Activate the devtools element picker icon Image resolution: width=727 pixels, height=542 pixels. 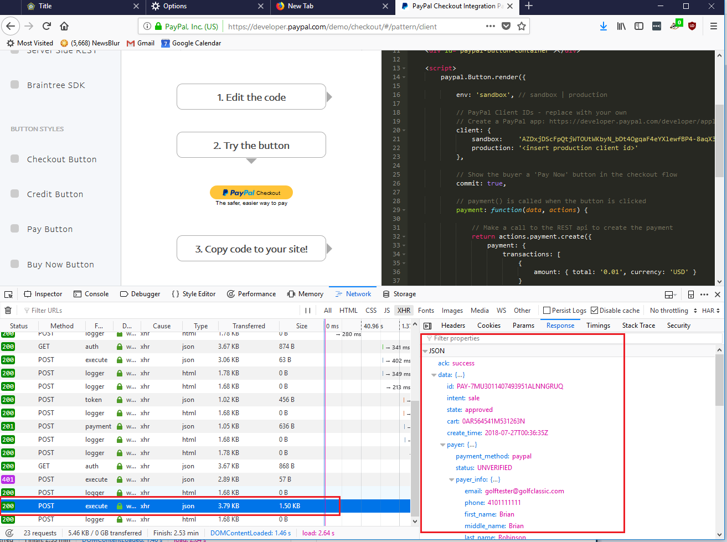click(9, 294)
